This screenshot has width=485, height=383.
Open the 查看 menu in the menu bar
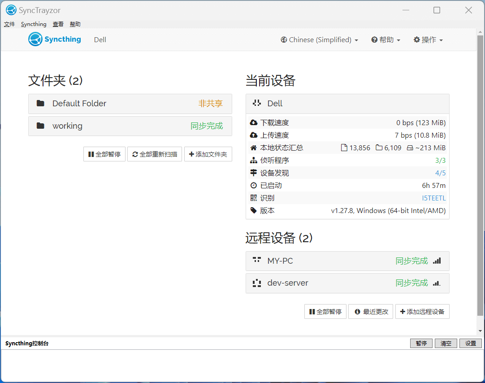(58, 24)
